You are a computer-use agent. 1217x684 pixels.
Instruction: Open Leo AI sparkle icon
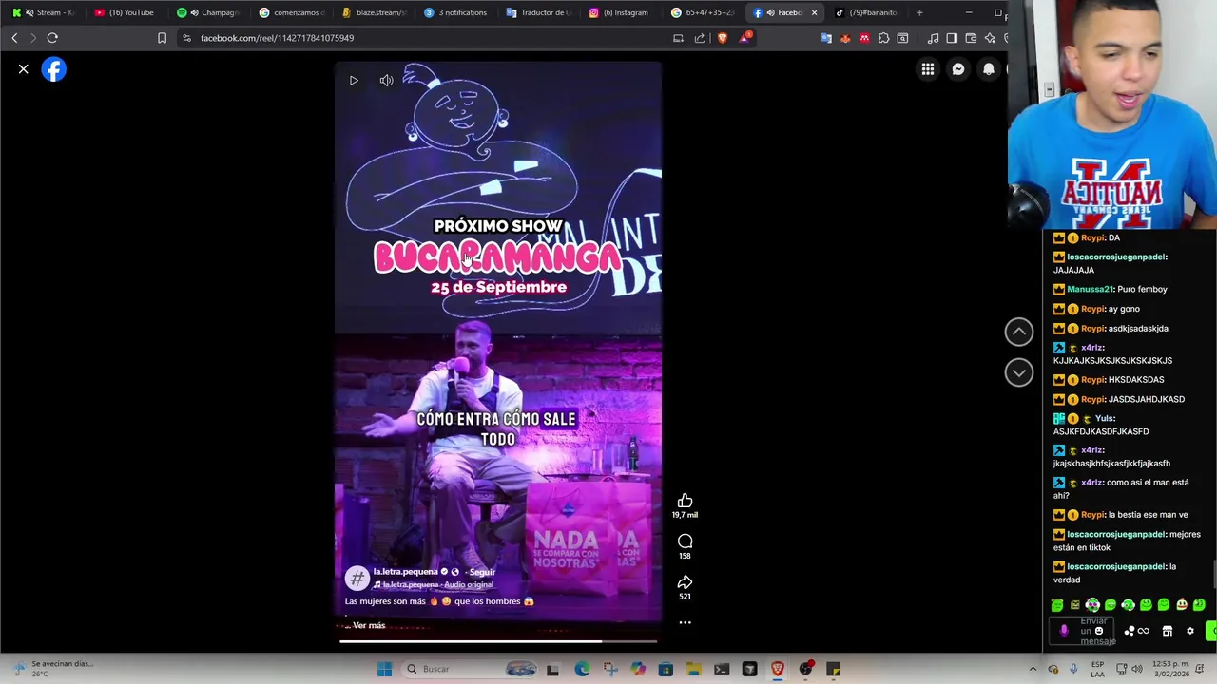click(x=990, y=38)
